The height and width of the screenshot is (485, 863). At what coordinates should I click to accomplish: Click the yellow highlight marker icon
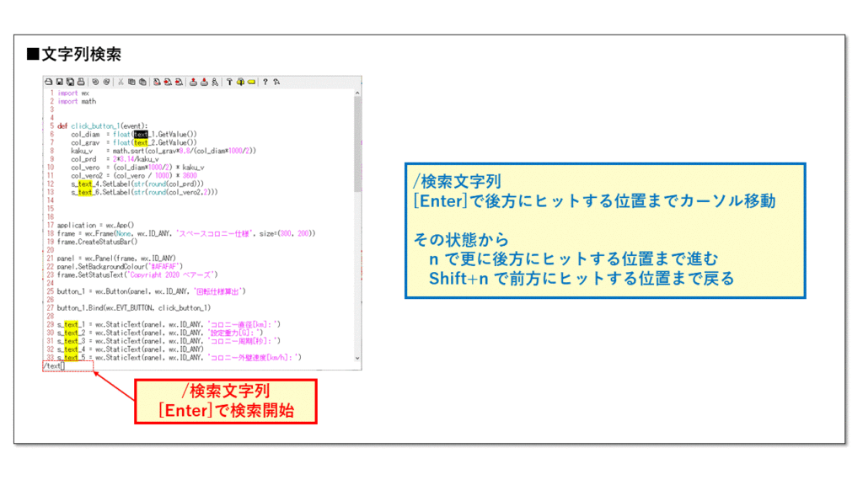[x=252, y=81]
